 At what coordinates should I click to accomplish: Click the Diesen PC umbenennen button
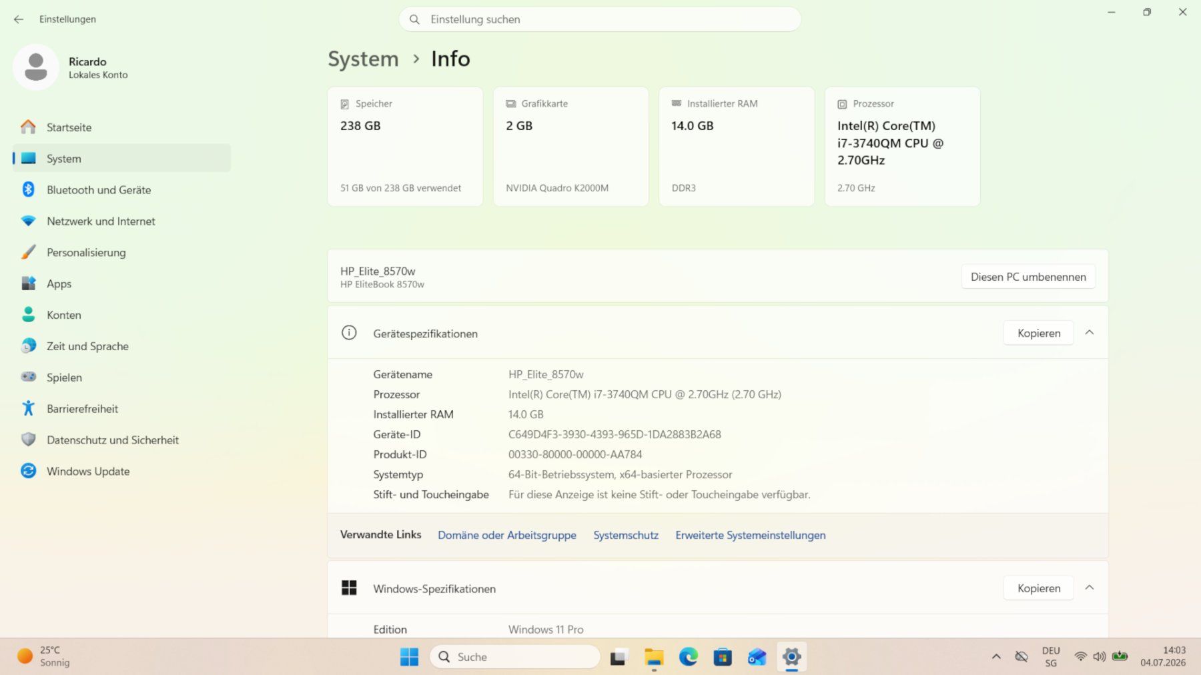tap(1028, 277)
